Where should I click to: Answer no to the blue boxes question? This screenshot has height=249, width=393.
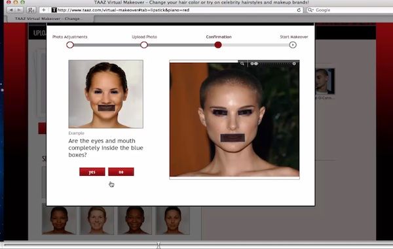(x=121, y=172)
